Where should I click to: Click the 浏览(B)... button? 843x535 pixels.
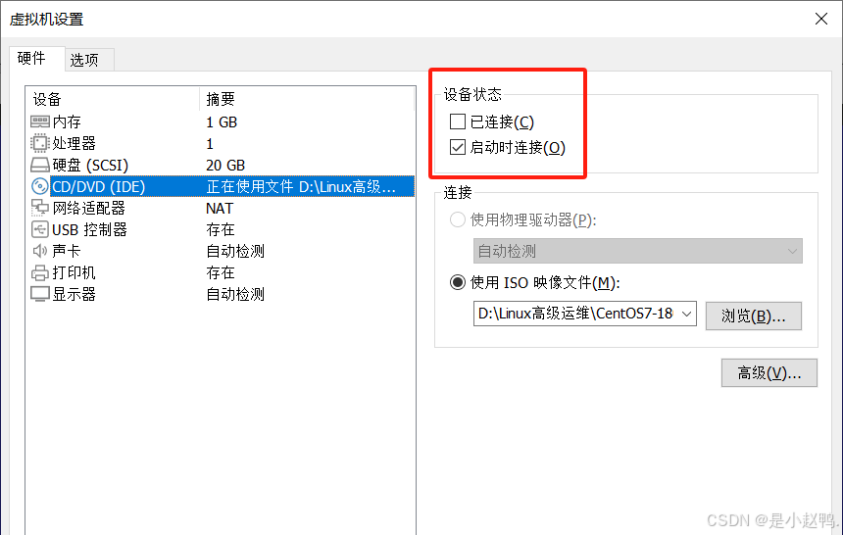[x=753, y=316]
